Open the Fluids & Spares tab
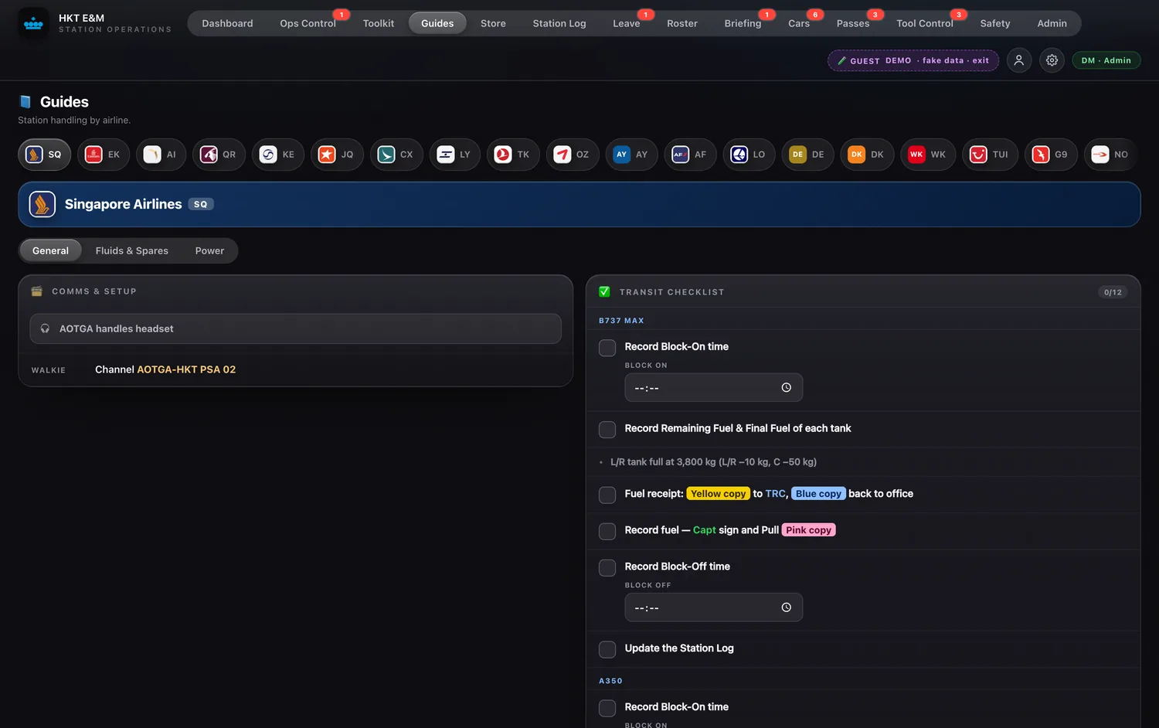This screenshot has width=1159, height=728. tap(132, 250)
